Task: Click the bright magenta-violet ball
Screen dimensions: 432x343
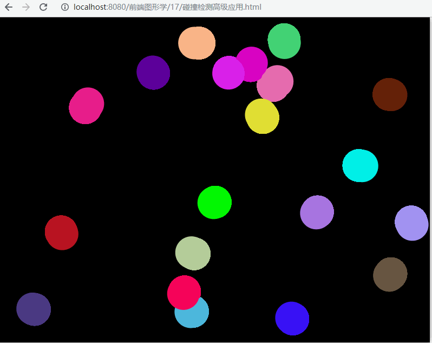Action: click(x=228, y=73)
